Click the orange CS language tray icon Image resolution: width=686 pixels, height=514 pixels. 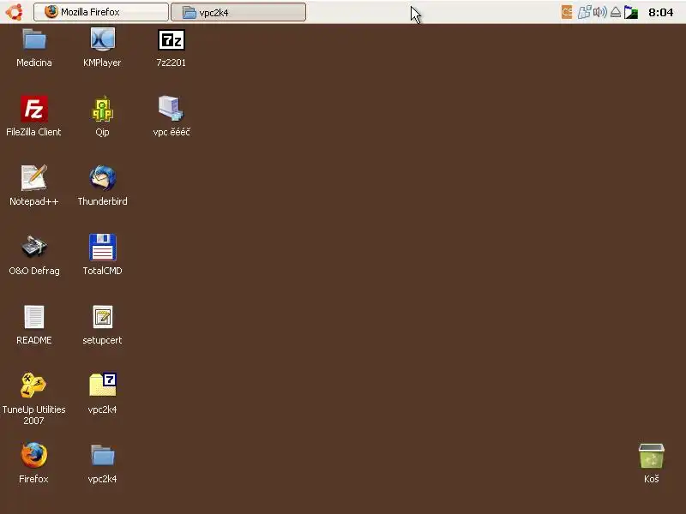567,12
